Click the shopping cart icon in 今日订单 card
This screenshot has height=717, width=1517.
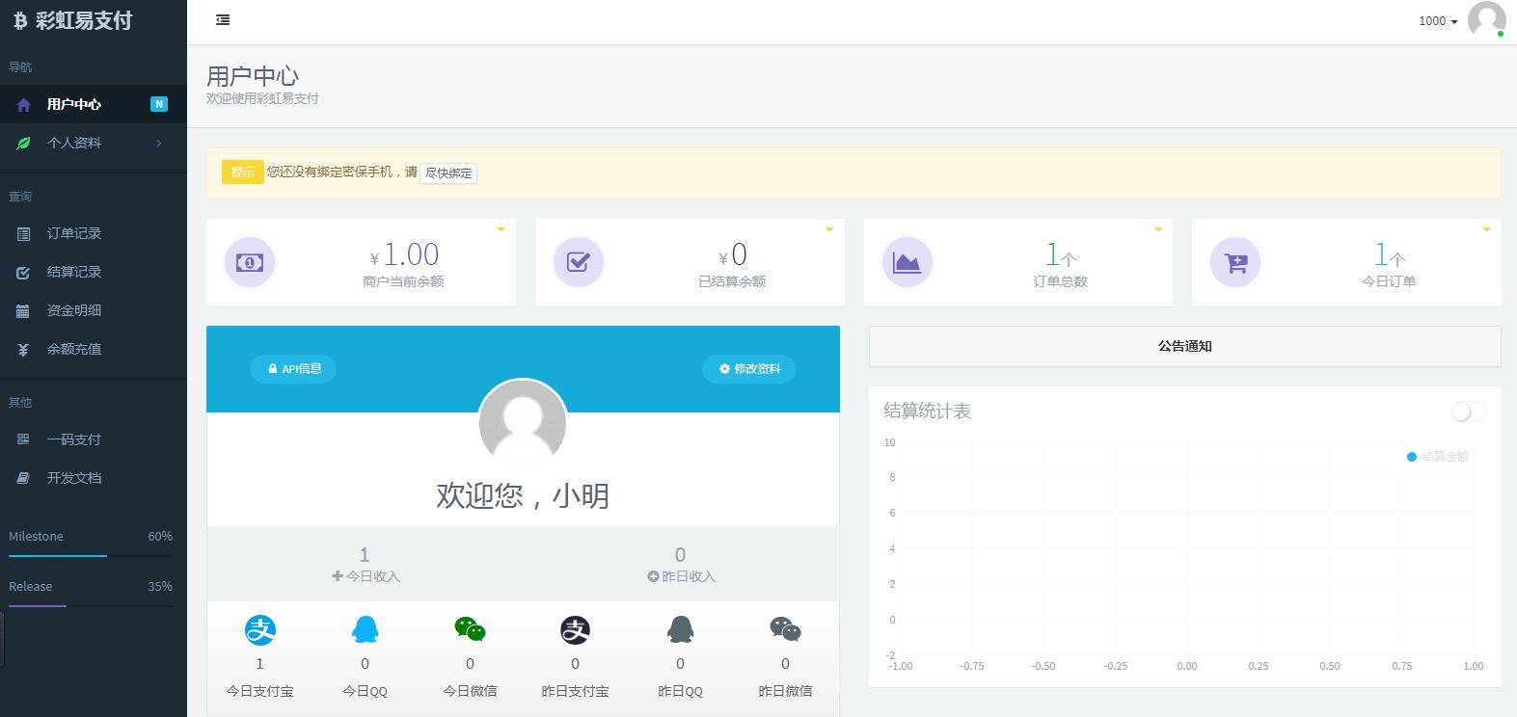(1235, 262)
